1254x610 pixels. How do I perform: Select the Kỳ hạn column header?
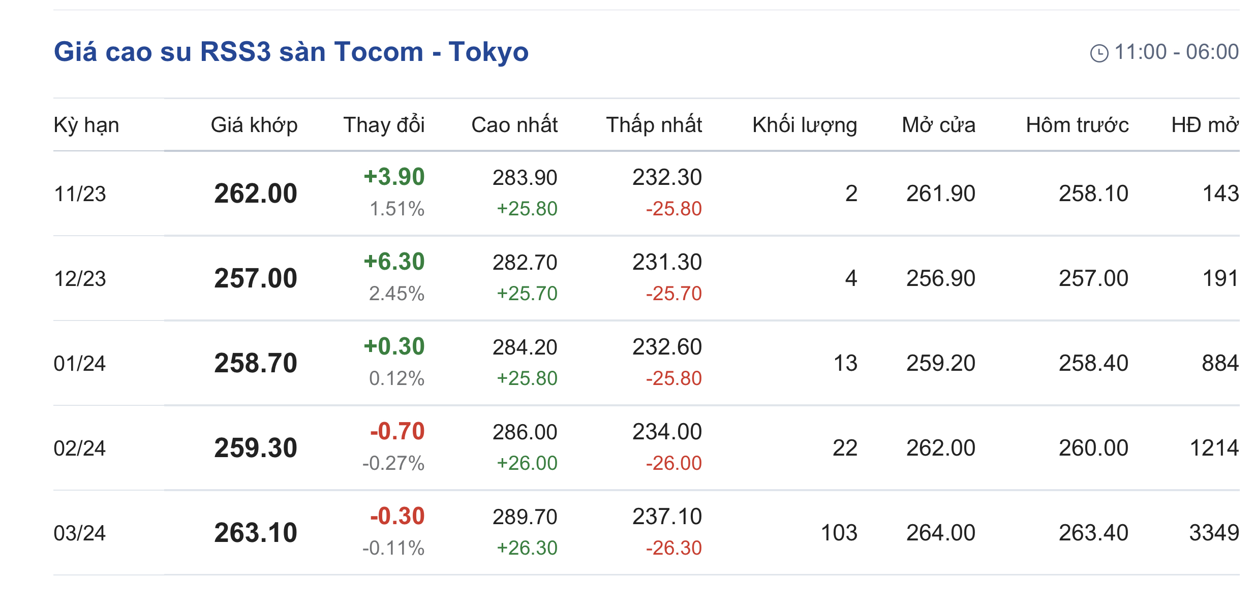(x=86, y=125)
